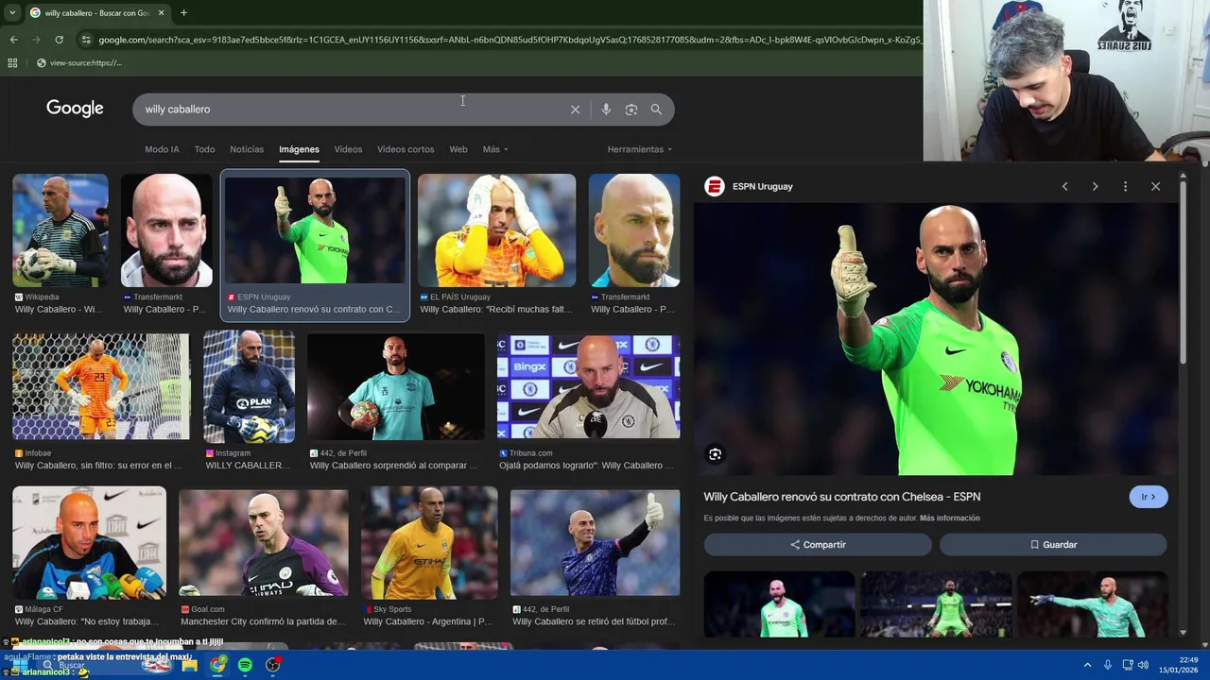This screenshot has height=680, width=1210.
Task: Switch to the Web tab
Action: tap(458, 149)
